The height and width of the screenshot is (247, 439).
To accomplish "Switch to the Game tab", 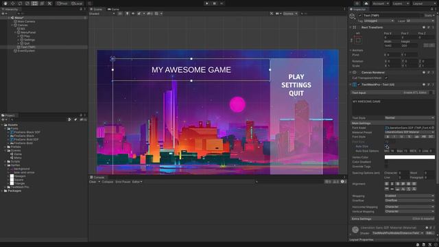I will 113,9.
